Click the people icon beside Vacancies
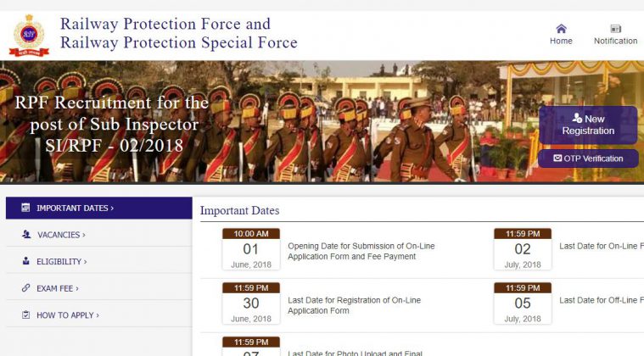 point(26,235)
